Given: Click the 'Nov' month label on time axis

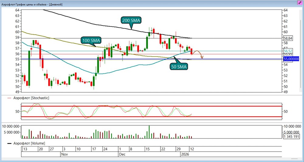Looking at the screenshot, I should coord(64,154).
